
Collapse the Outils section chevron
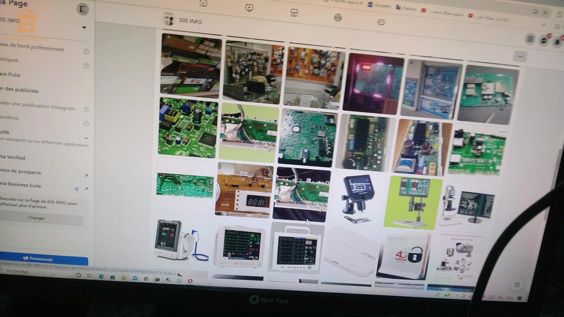pyautogui.click(x=86, y=138)
